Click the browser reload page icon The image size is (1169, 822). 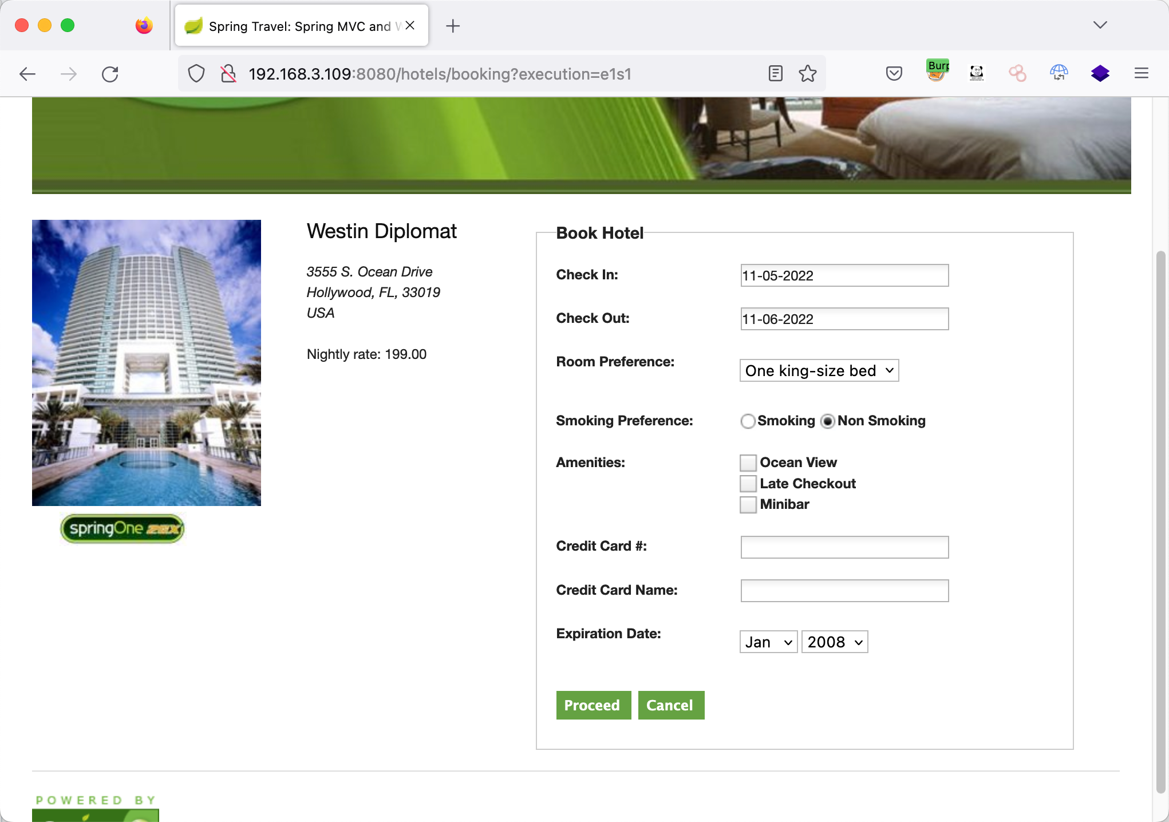pos(110,74)
